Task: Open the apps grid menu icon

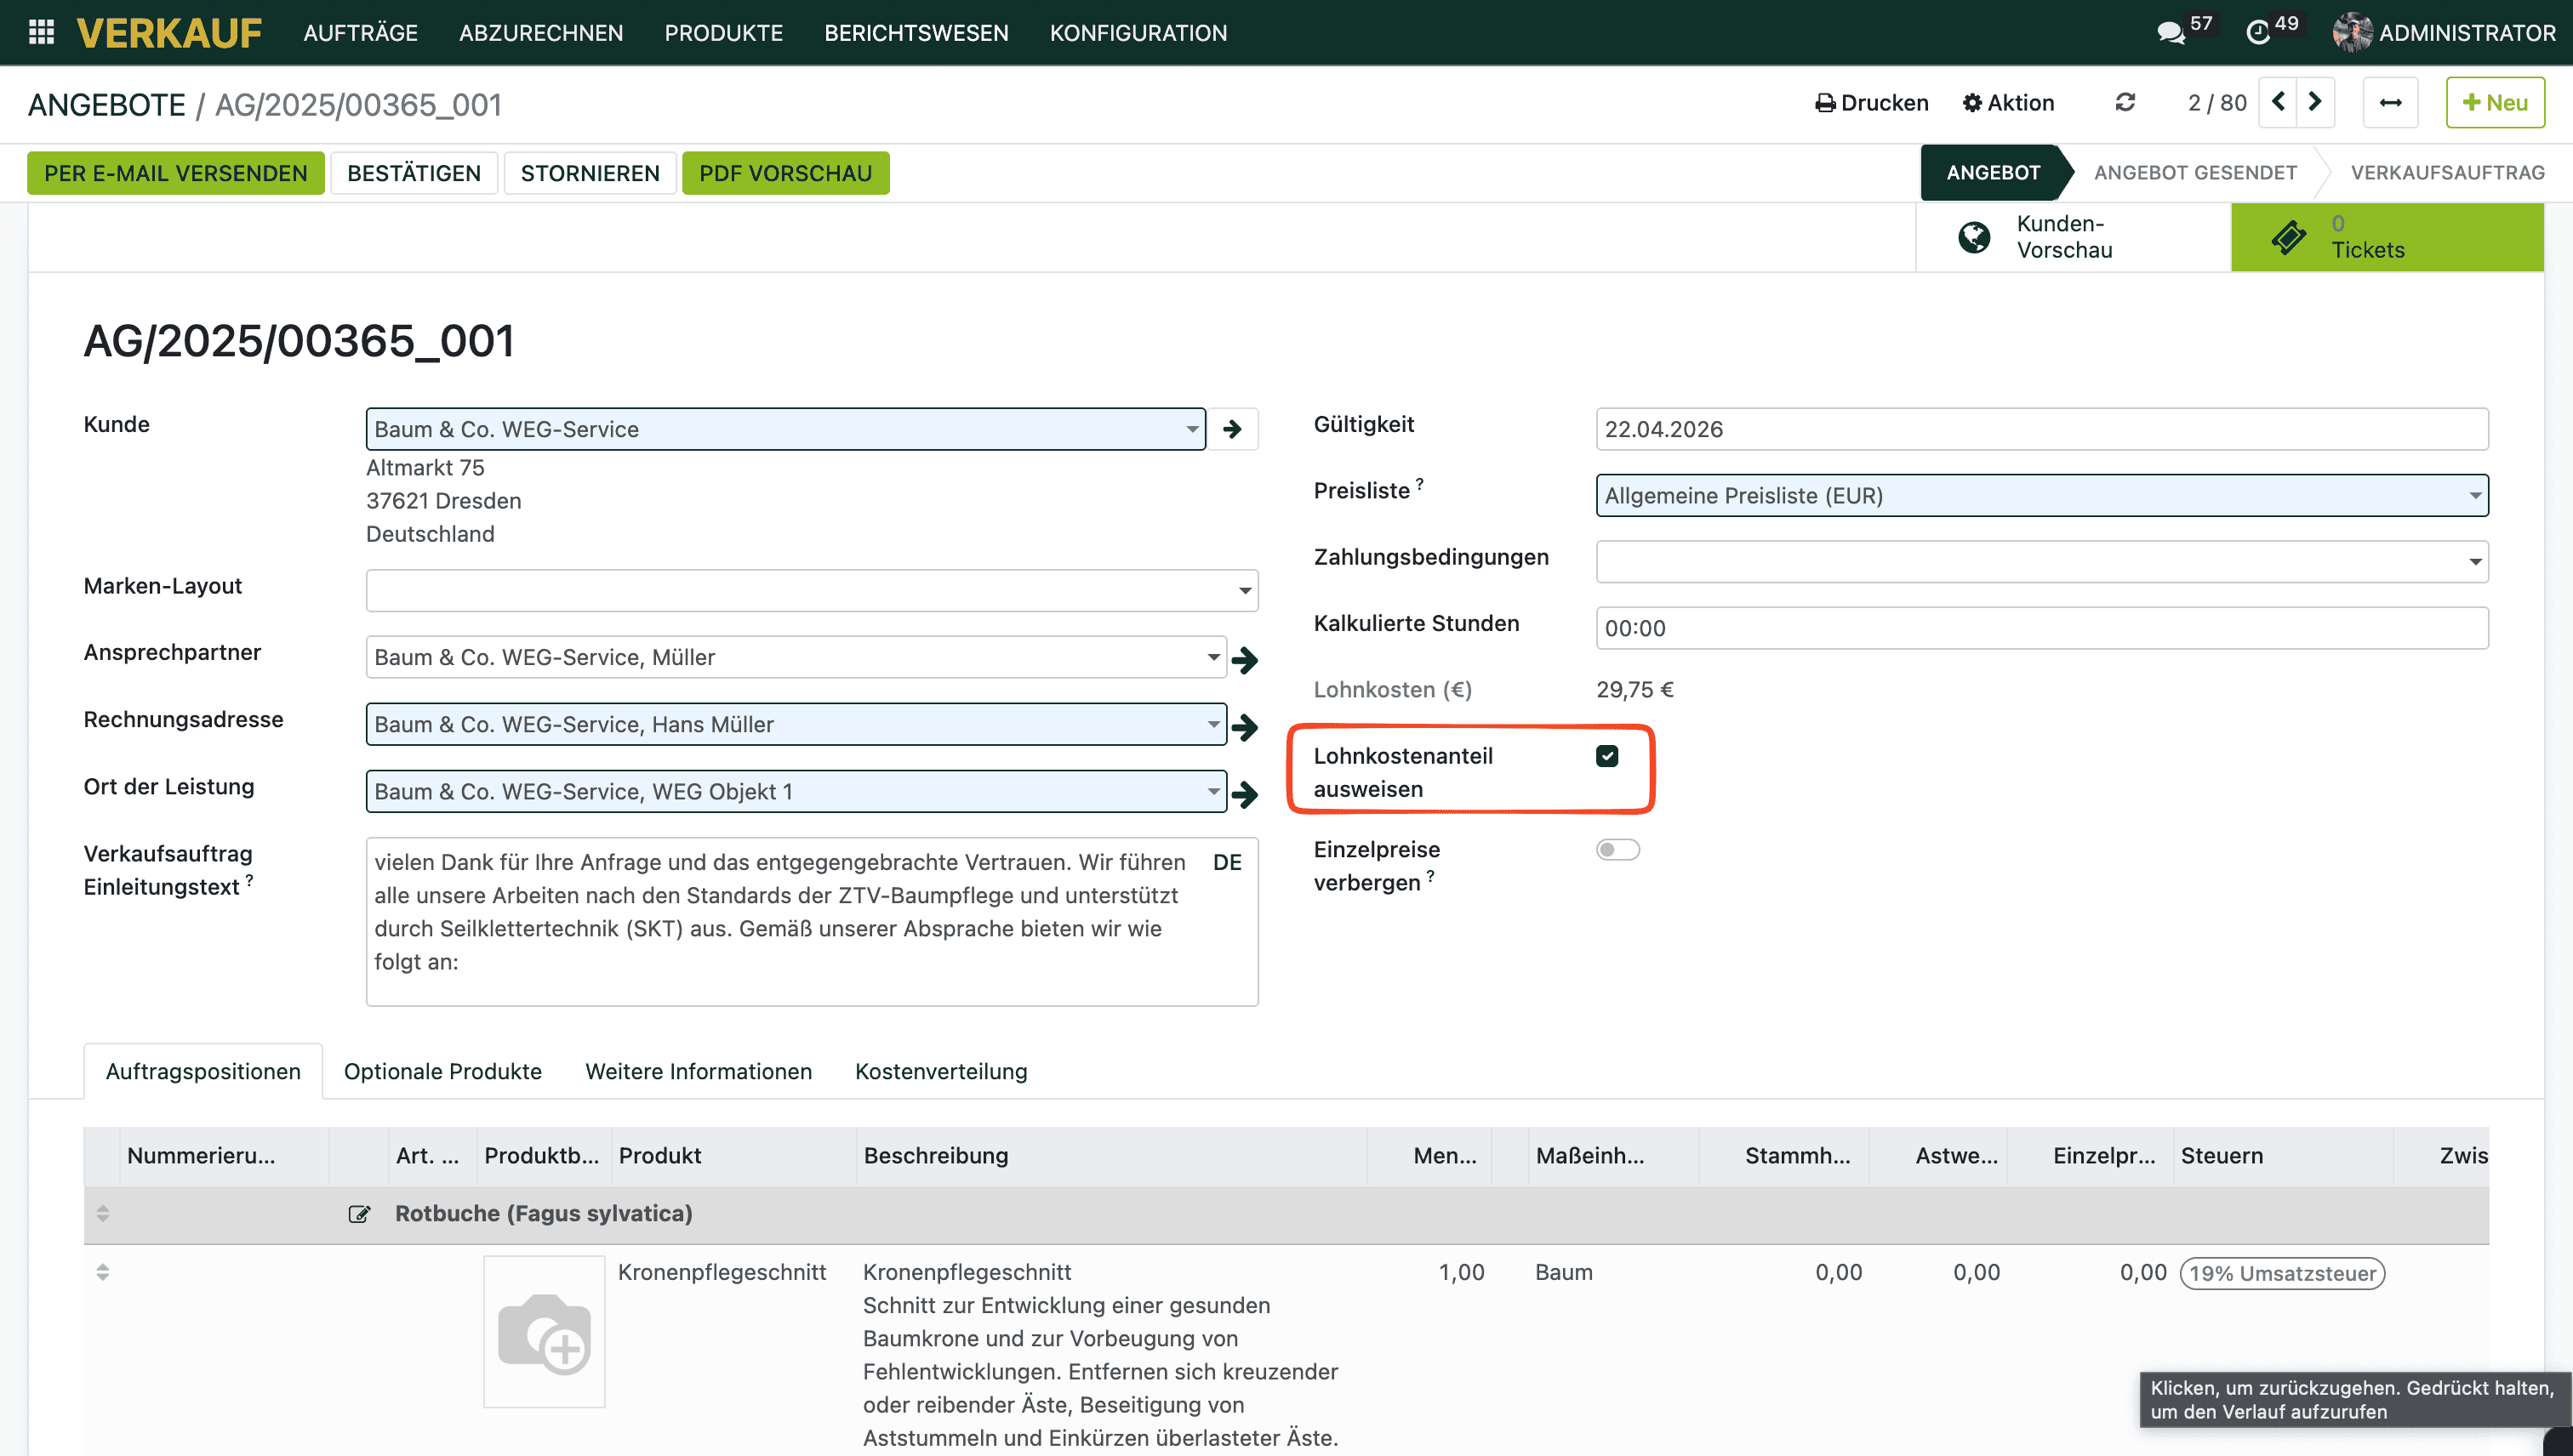Action: [x=41, y=32]
